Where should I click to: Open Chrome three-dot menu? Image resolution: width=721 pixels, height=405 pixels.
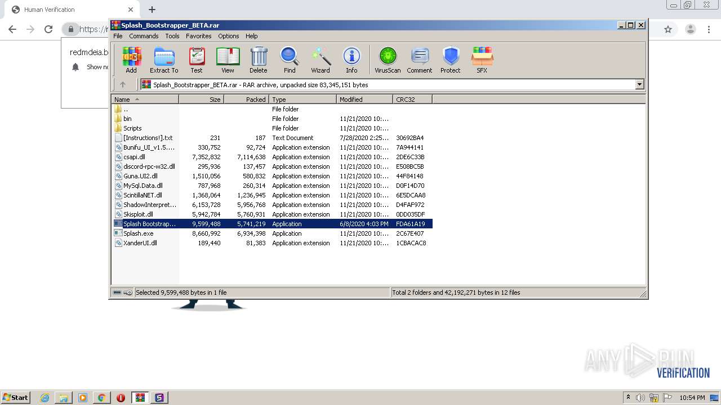click(709, 29)
